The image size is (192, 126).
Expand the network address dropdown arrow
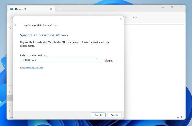(x=97, y=60)
